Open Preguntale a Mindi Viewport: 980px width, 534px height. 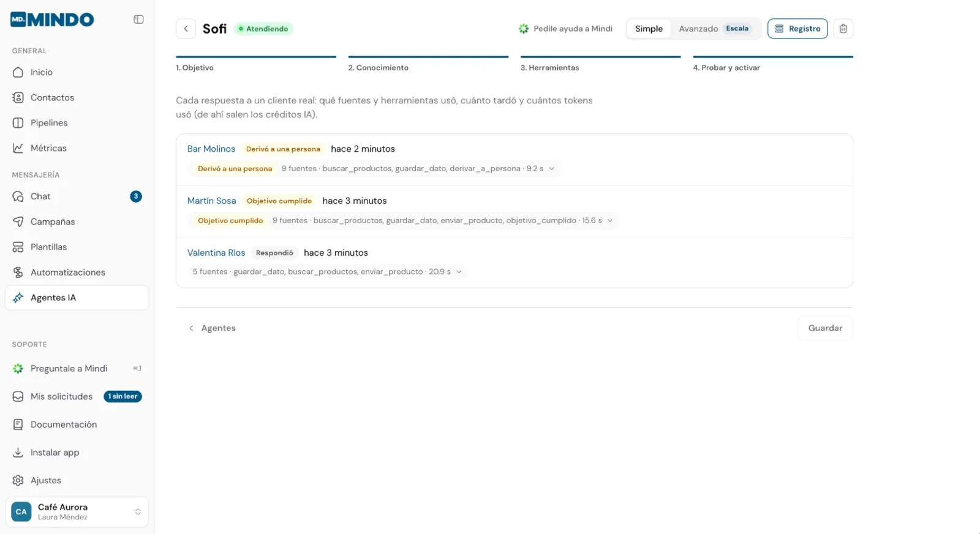pos(77,369)
